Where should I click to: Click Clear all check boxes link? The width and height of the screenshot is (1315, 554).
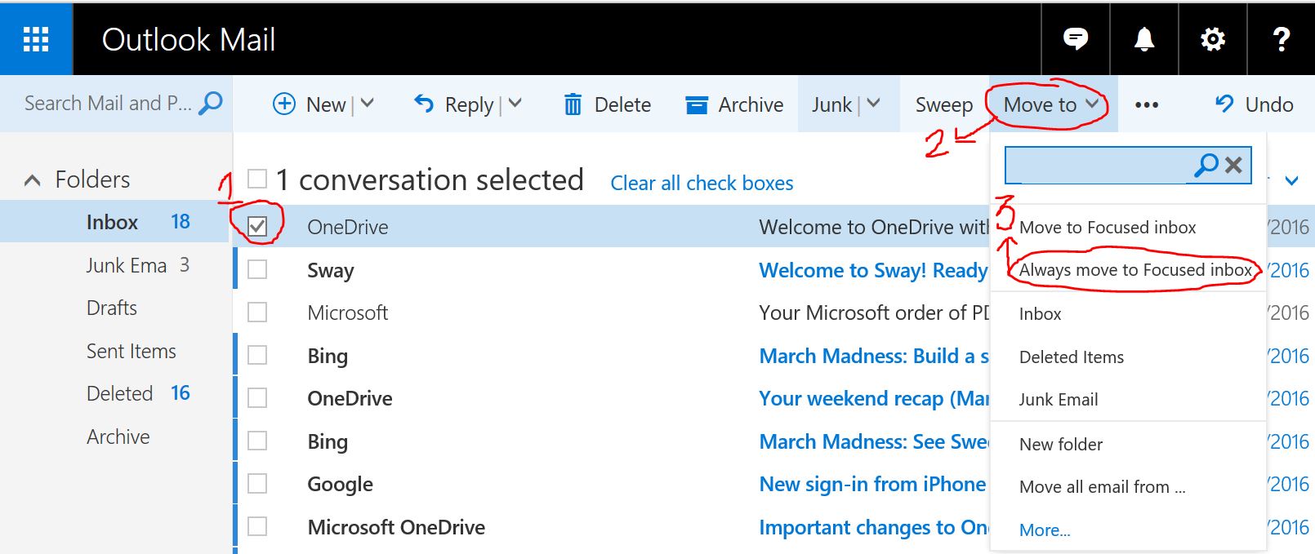[702, 183]
